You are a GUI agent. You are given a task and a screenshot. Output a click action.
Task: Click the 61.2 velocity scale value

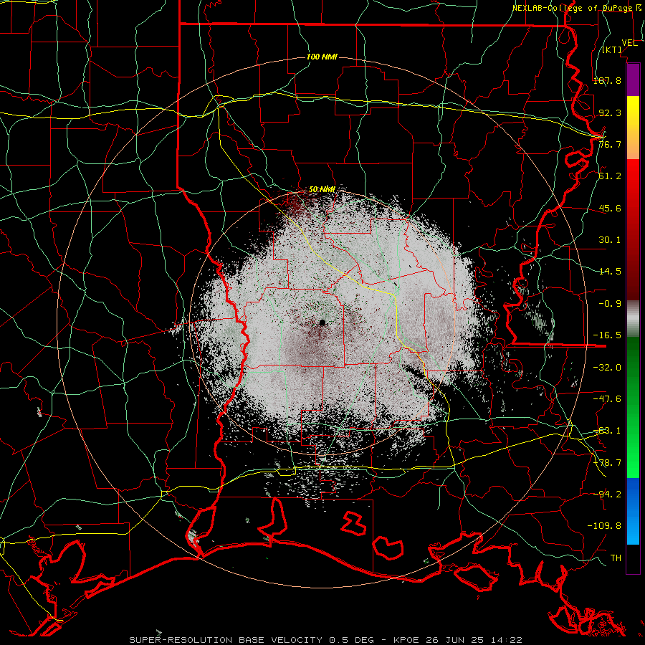click(610, 176)
